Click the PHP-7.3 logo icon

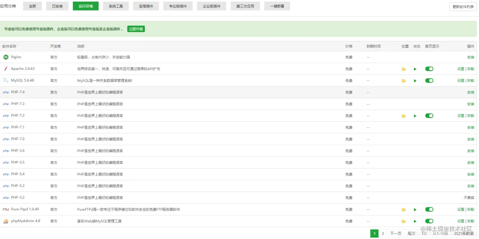coord(6,104)
